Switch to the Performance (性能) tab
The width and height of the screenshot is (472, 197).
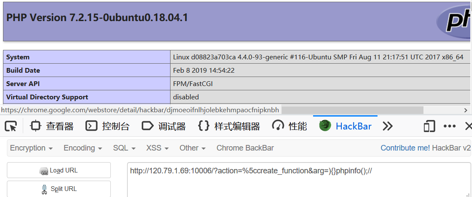[x=289, y=126]
